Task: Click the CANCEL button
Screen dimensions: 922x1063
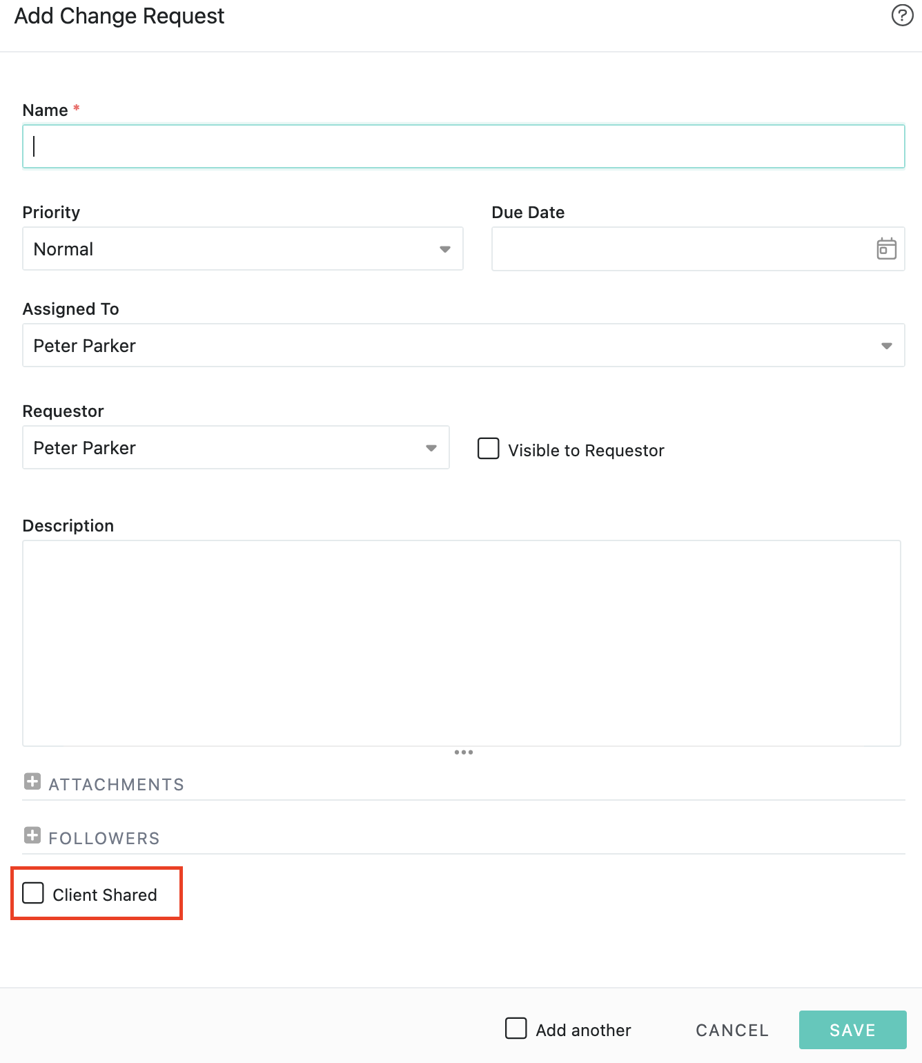Action: coord(732,1031)
